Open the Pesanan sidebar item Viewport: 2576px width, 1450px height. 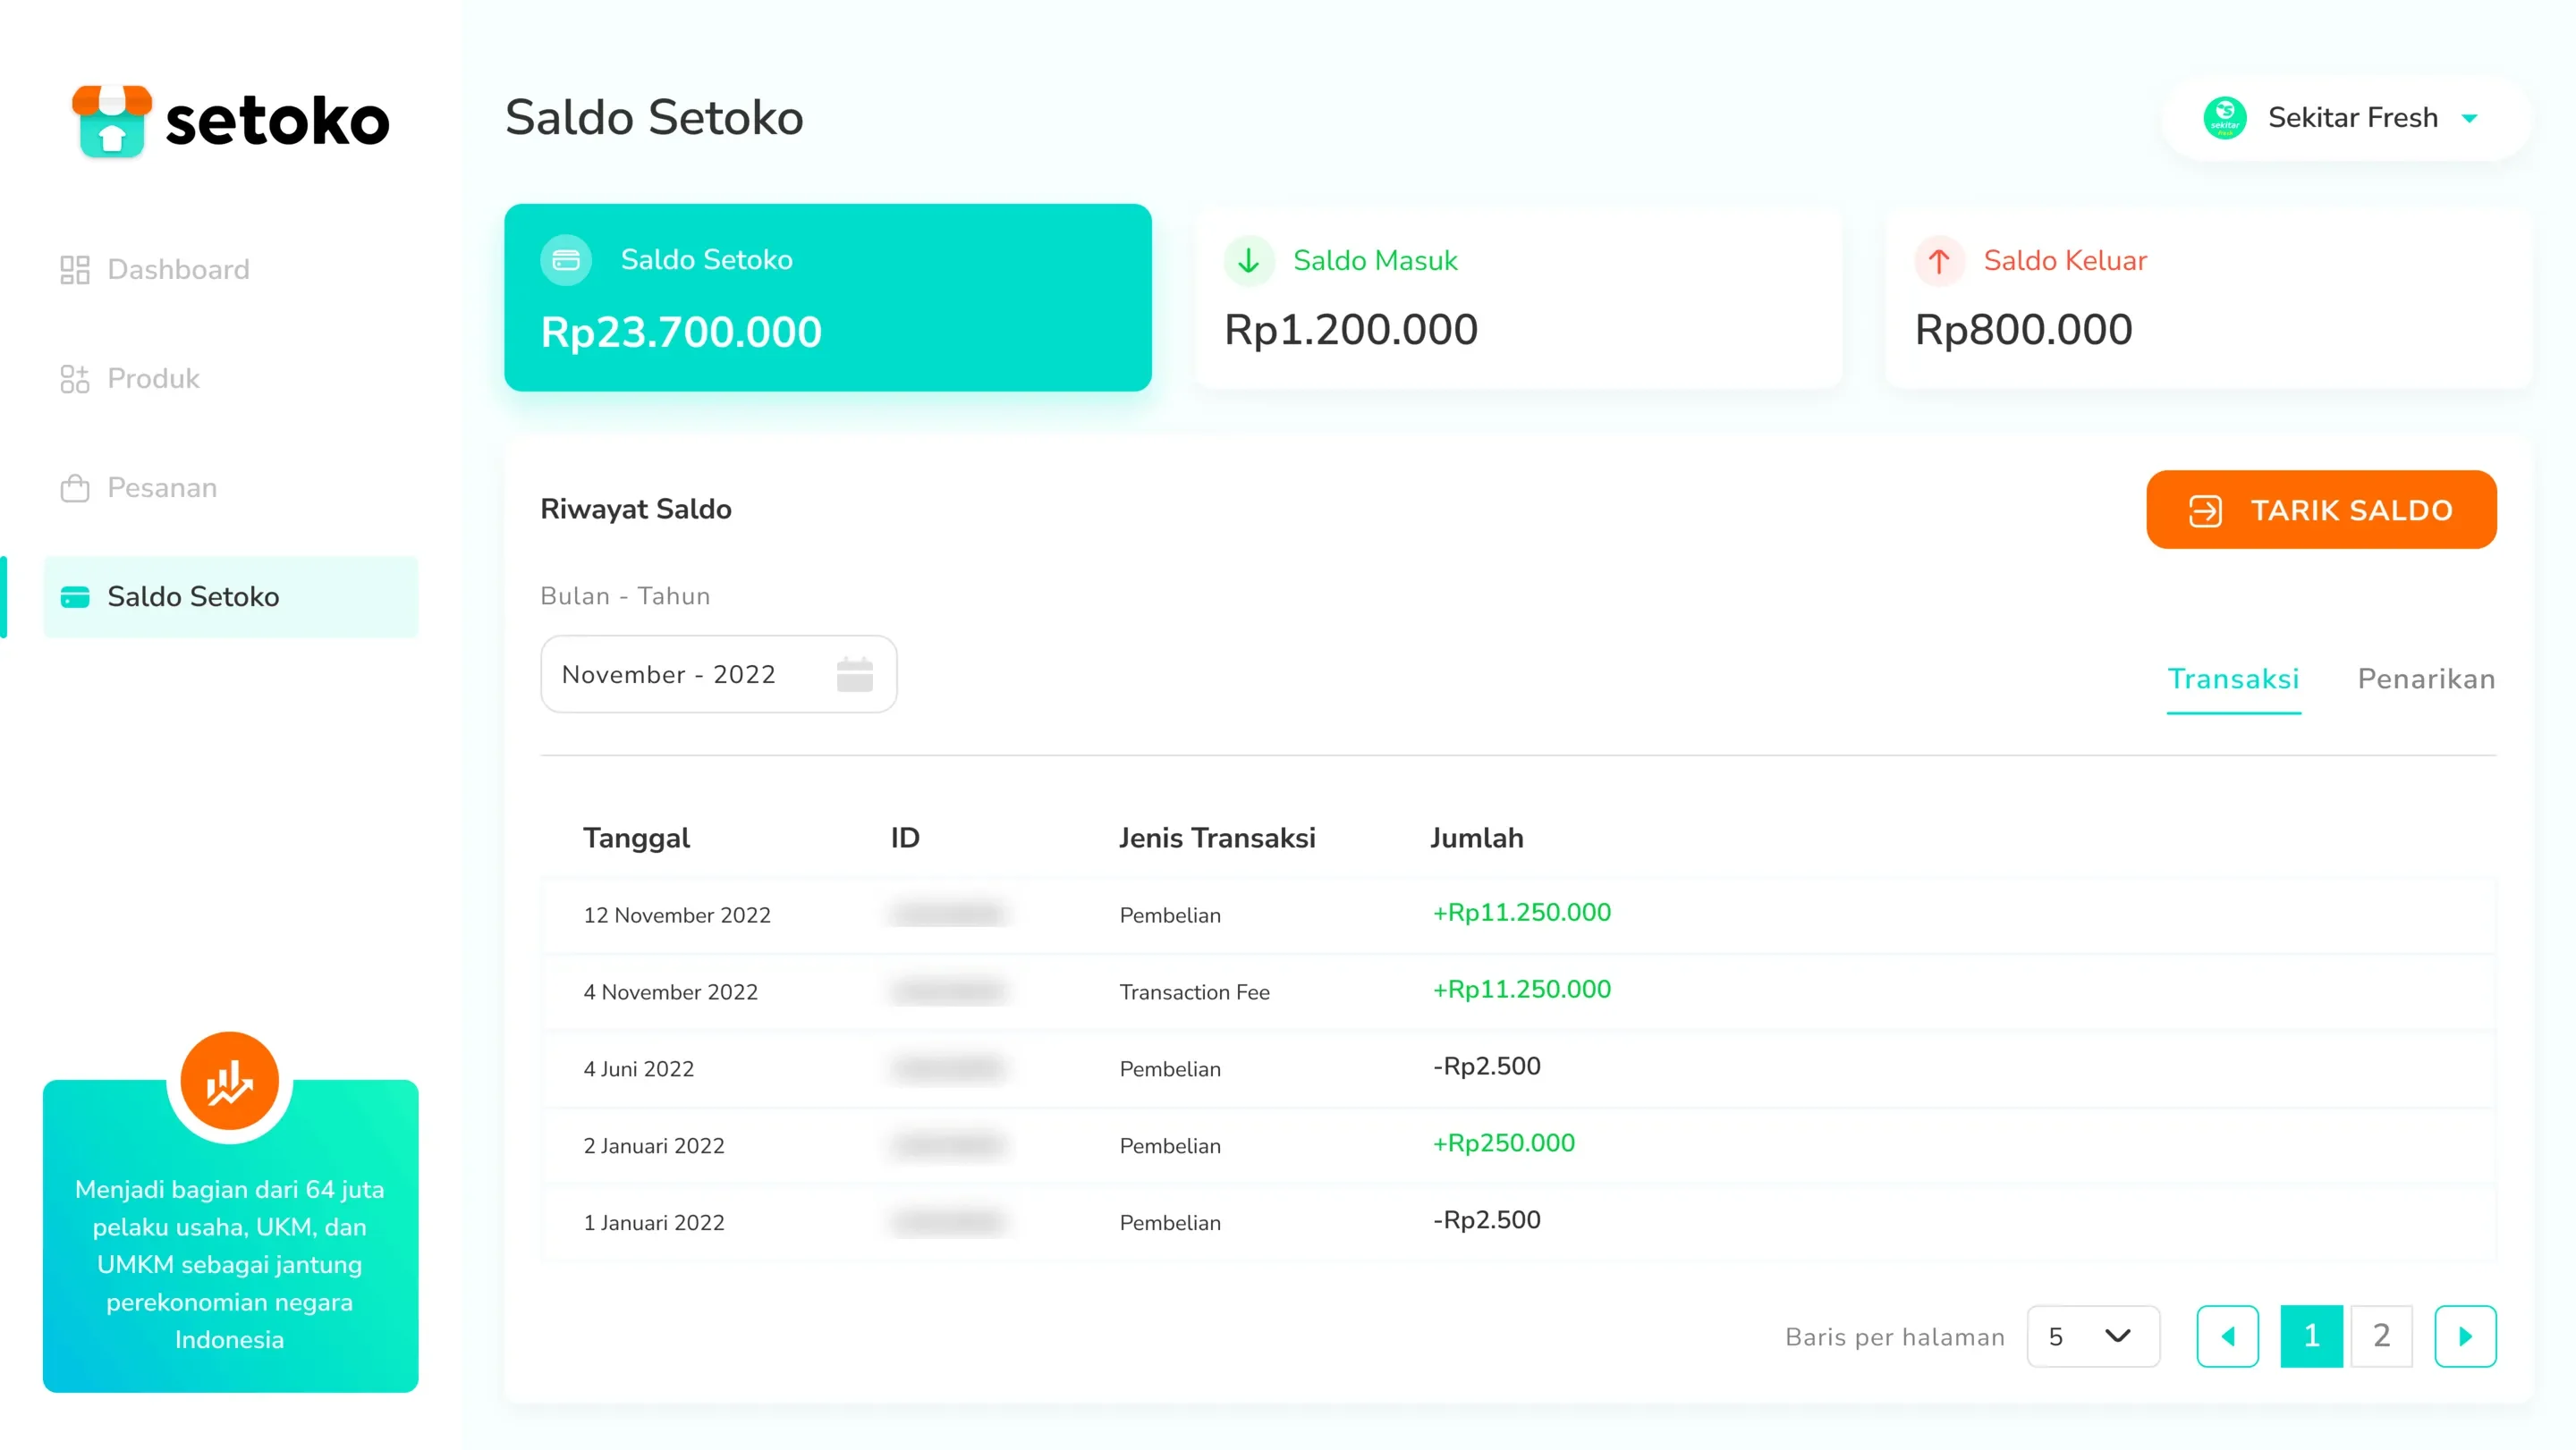[138, 488]
